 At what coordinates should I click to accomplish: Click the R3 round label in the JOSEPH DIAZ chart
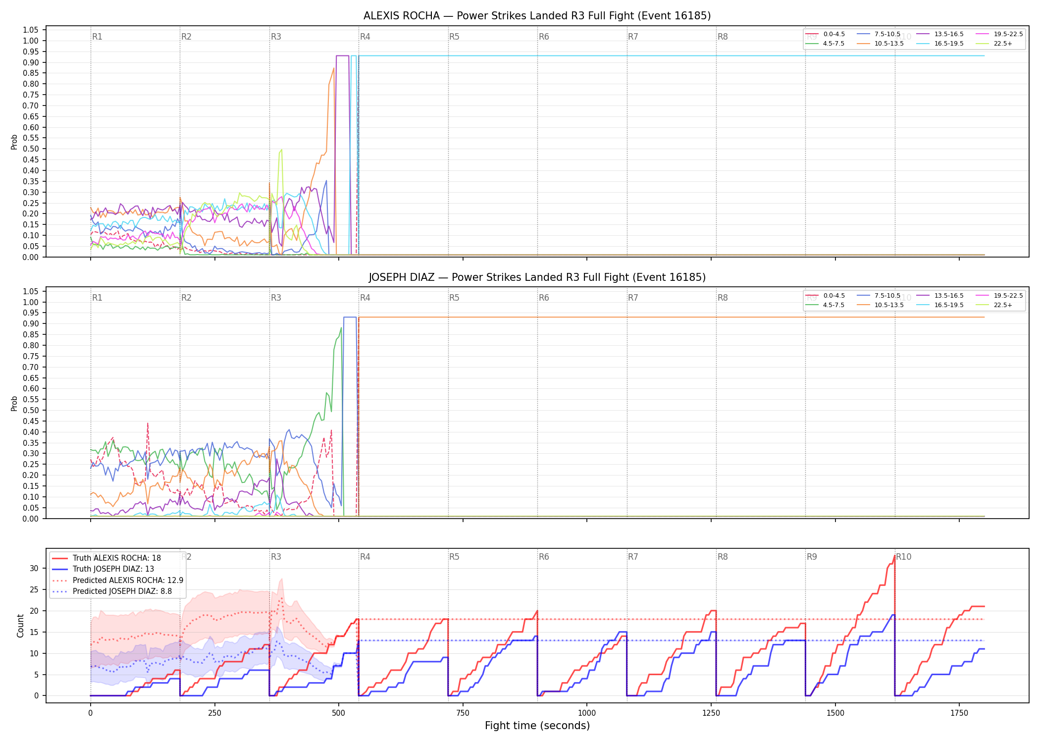[276, 298]
